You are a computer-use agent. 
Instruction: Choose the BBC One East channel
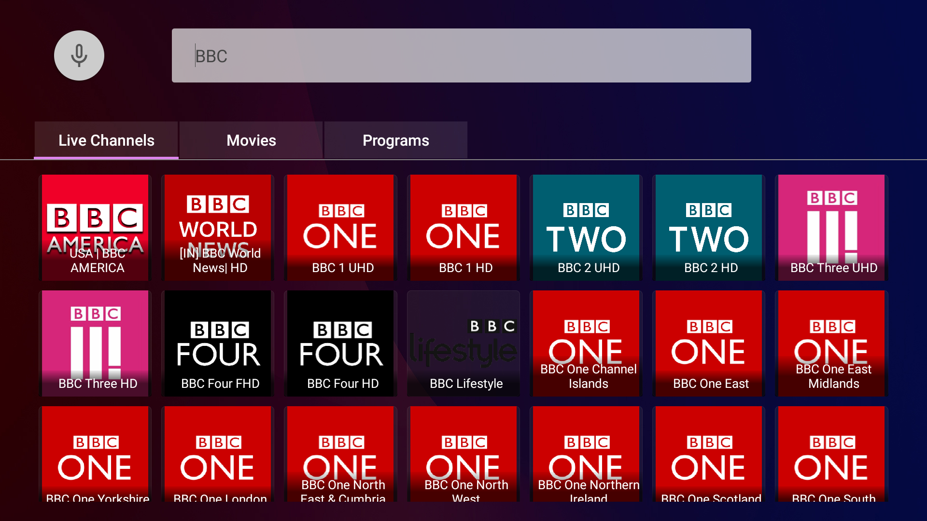tap(708, 343)
